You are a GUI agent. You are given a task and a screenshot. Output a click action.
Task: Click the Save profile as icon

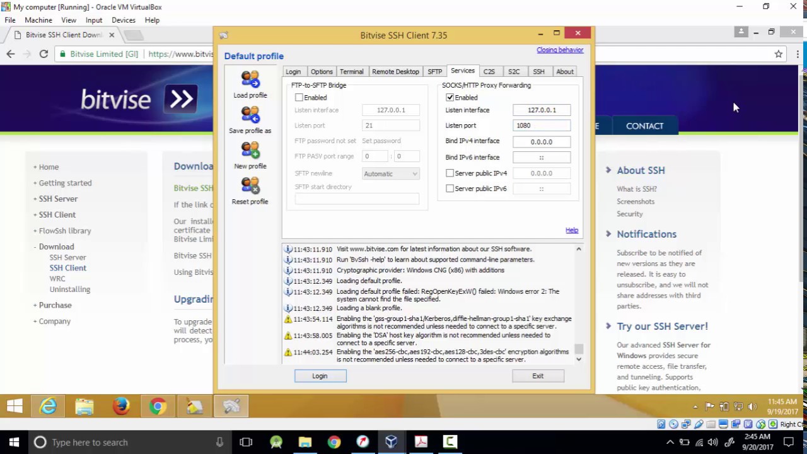250,115
